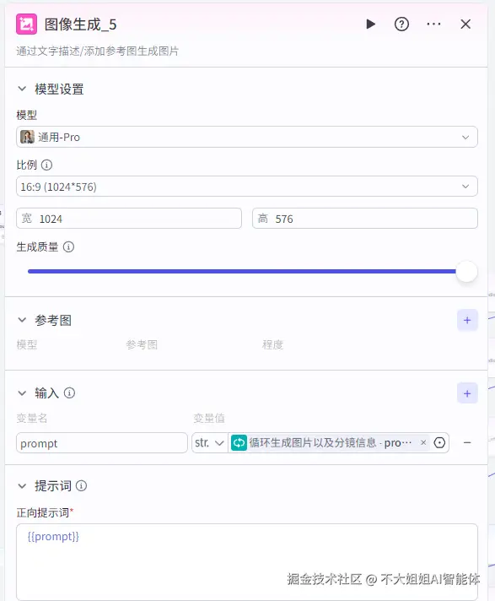Click the model avatar thumbnail in 通用-Pro

coord(27,137)
